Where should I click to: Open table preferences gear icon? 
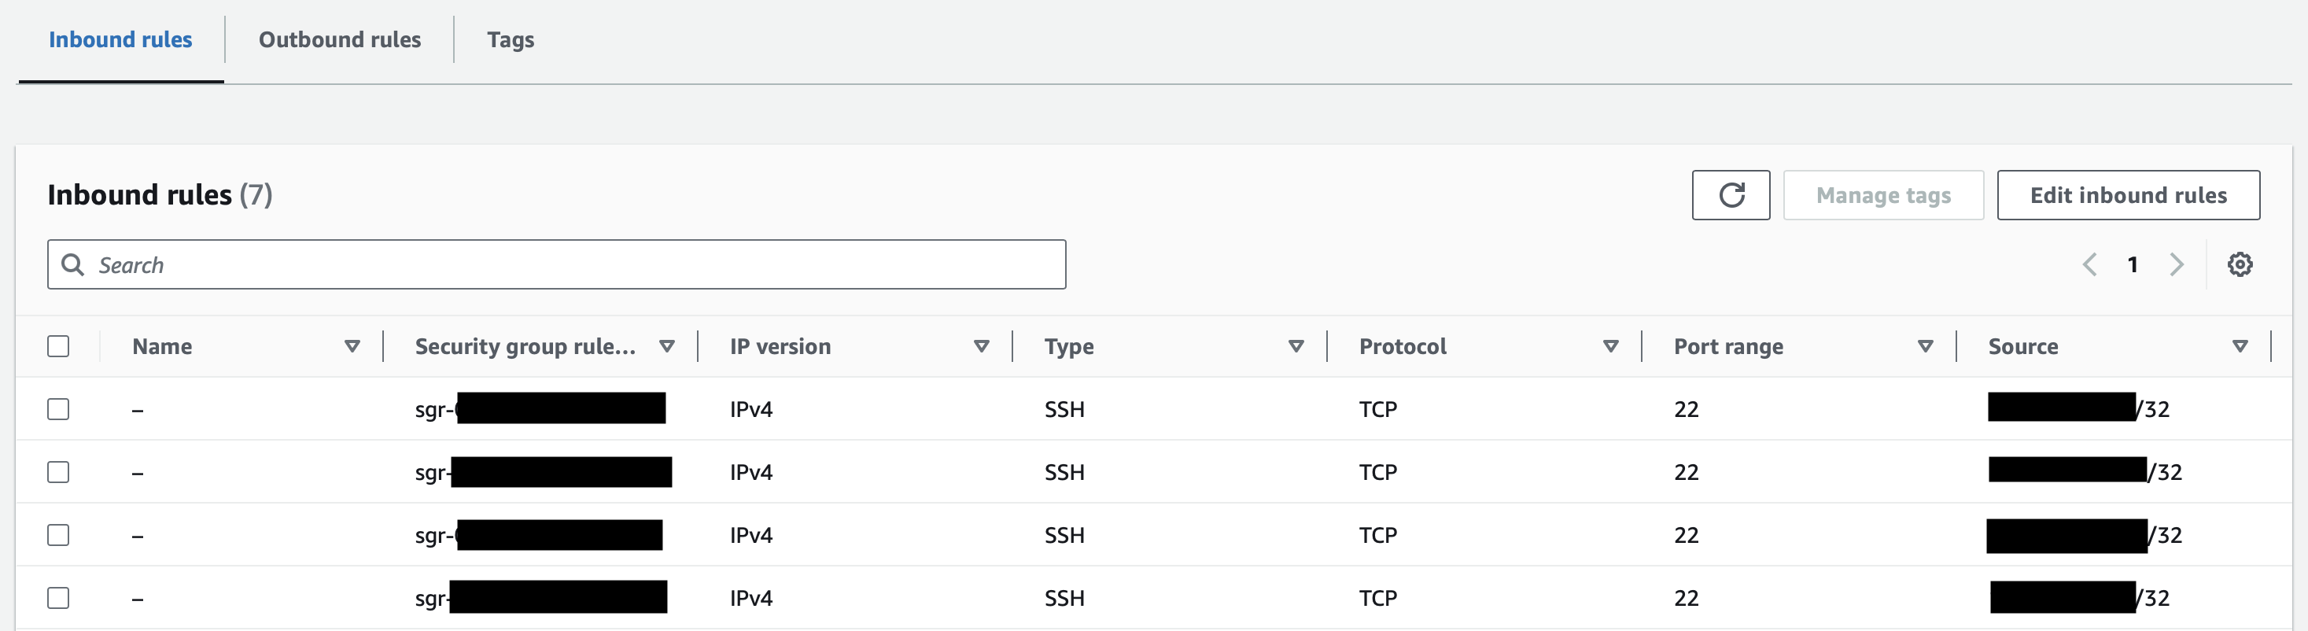[x=2239, y=264]
